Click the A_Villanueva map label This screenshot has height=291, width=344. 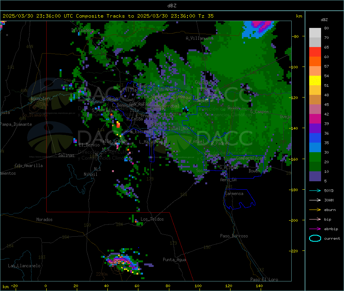[x=200, y=38]
